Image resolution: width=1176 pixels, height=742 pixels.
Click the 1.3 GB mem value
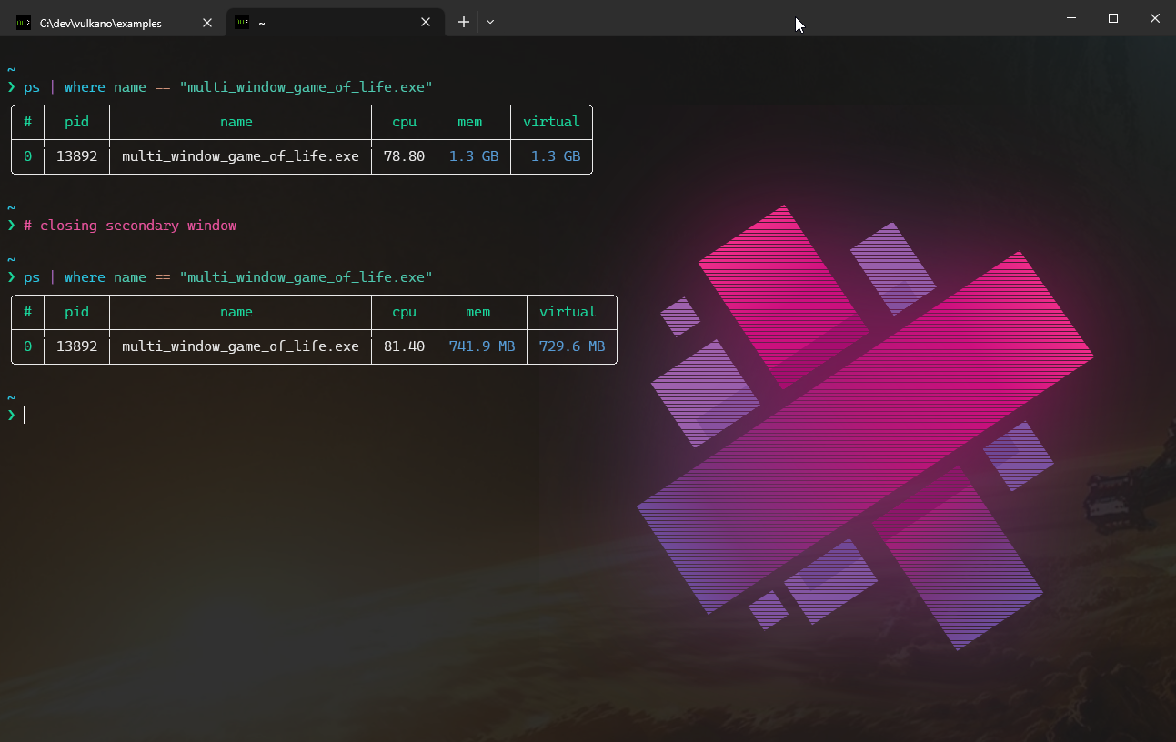pos(473,155)
